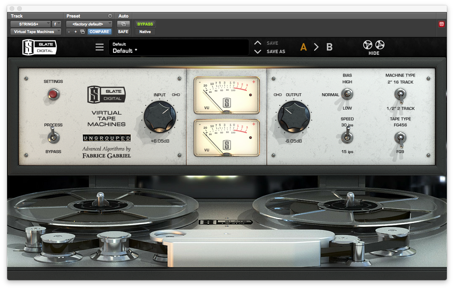Click the plus next preset button
The image size is (454, 289).
click(75, 31)
